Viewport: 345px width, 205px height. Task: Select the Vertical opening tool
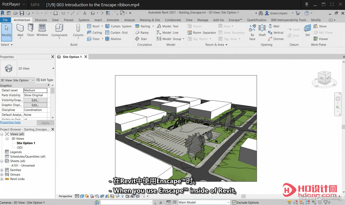276,33
